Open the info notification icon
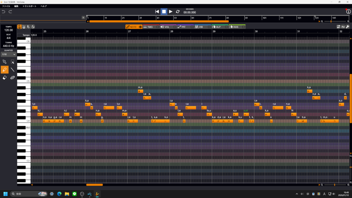This screenshot has width=352, height=198. click(x=348, y=11)
